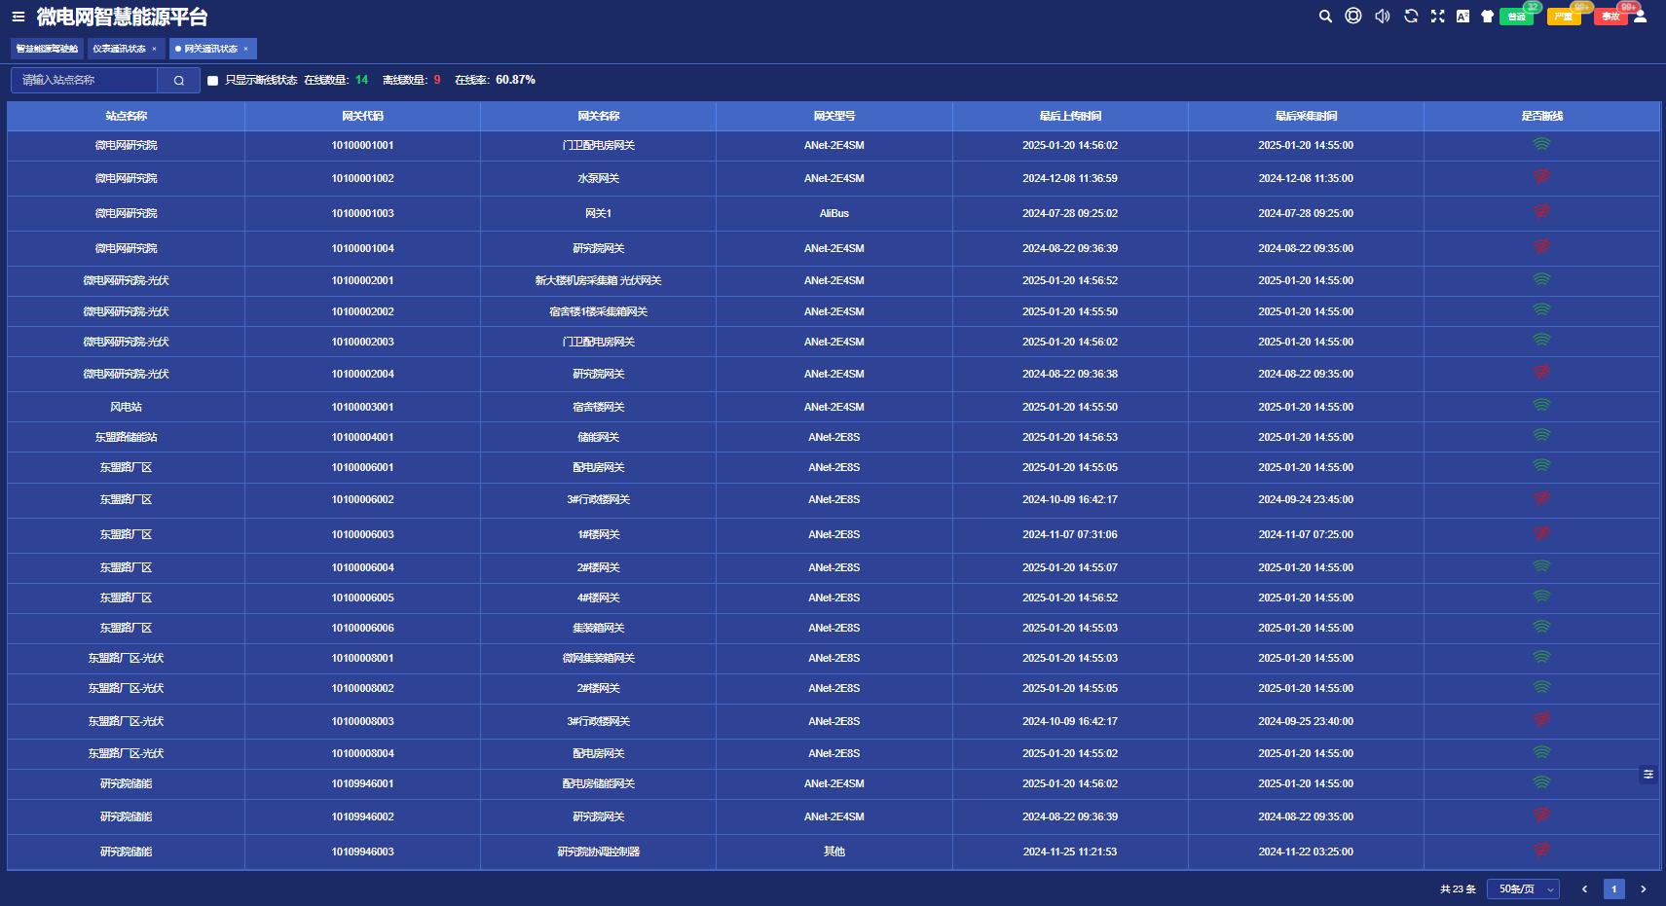Click the 请输入站点名称 search field
The image size is (1666, 906).
(x=85, y=80)
